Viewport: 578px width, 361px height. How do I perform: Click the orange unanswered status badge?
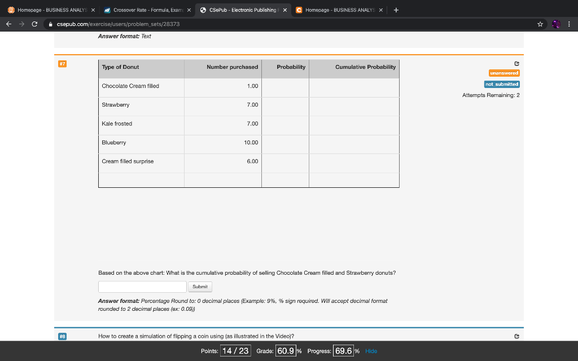coord(504,73)
